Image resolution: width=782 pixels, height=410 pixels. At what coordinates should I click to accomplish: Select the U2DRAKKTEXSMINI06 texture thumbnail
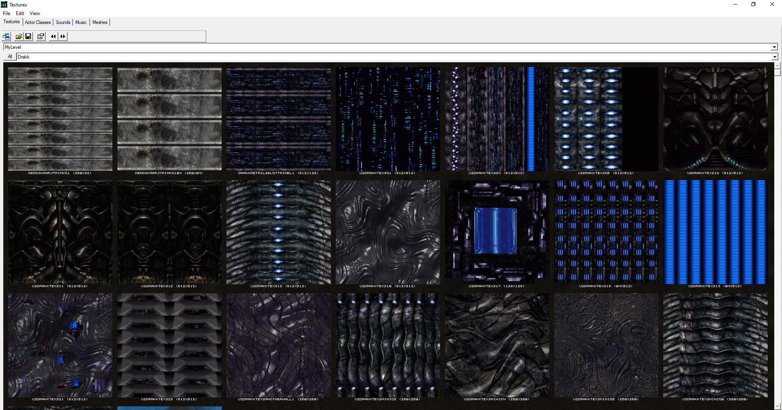pos(716,345)
